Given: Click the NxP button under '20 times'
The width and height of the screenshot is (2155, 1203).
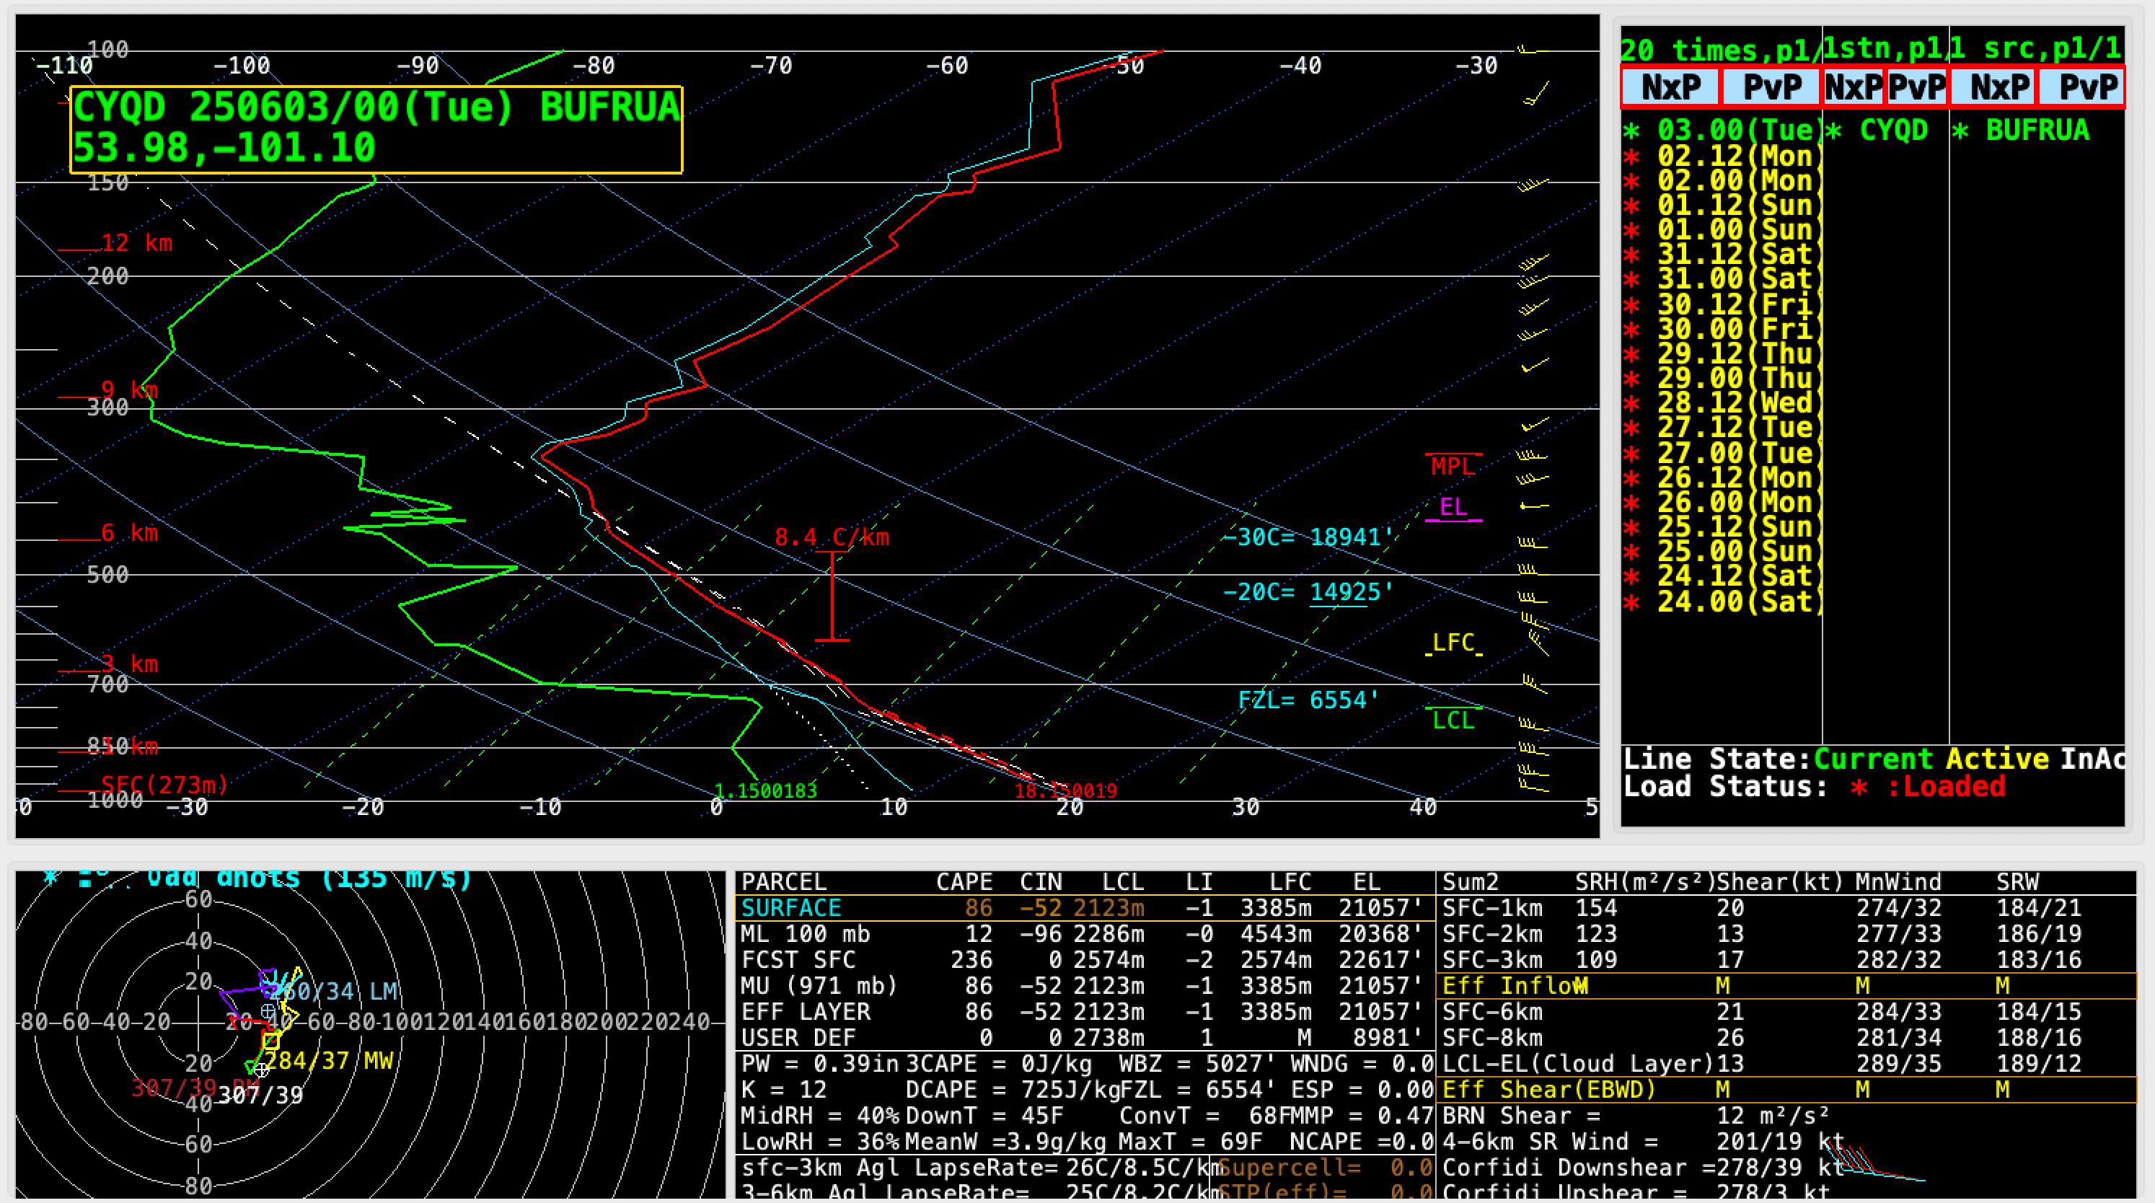Looking at the screenshot, I should pos(1670,87).
